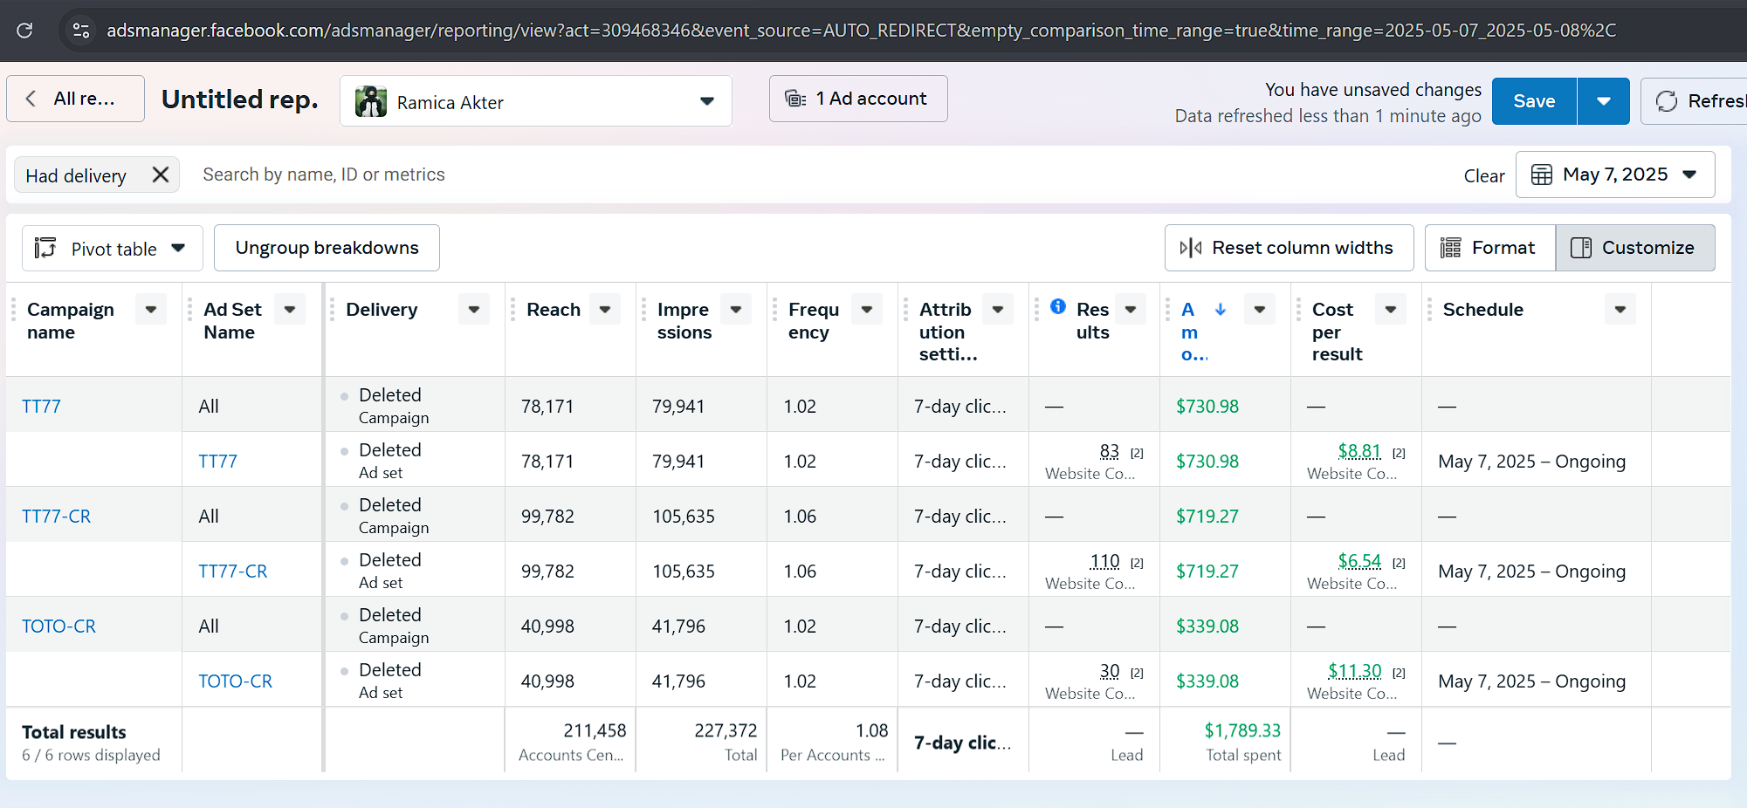Expand the Save options dropdown arrow
This screenshot has height=808, width=1747.
click(1603, 101)
